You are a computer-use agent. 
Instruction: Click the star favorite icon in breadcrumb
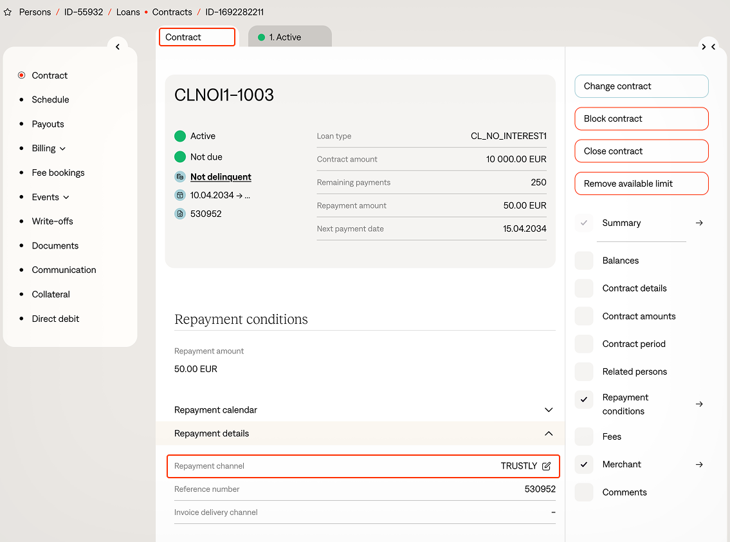pyautogui.click(x=8, y=12)
